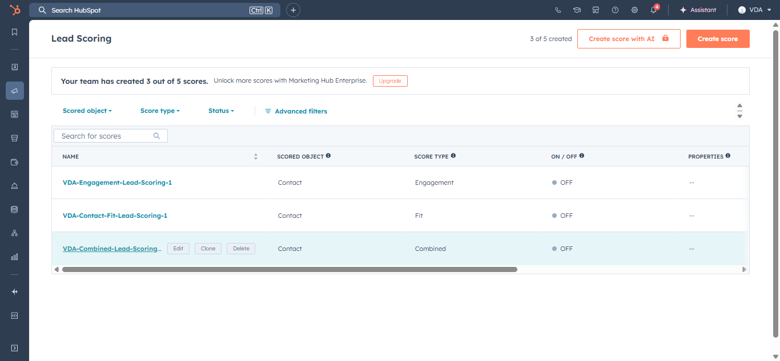The width and height of the screenshot is (780, 361).
Task: Open the Scored object filter dropdown
Action: coord(87,111)
